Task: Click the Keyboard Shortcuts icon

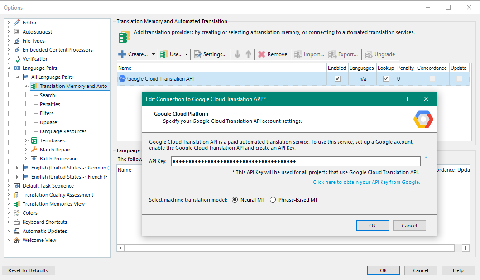Action: (x=17, y=222)
